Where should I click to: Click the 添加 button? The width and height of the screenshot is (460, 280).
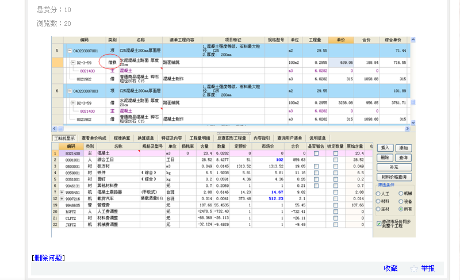point(404,148)
